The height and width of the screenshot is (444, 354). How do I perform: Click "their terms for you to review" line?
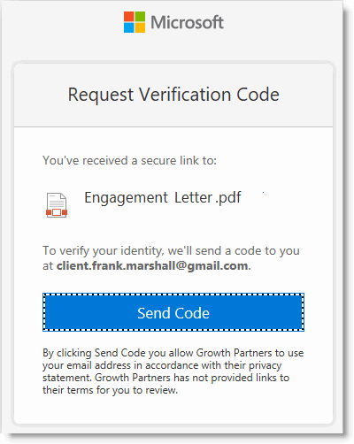pyautogui.click(x=111, y=390)
